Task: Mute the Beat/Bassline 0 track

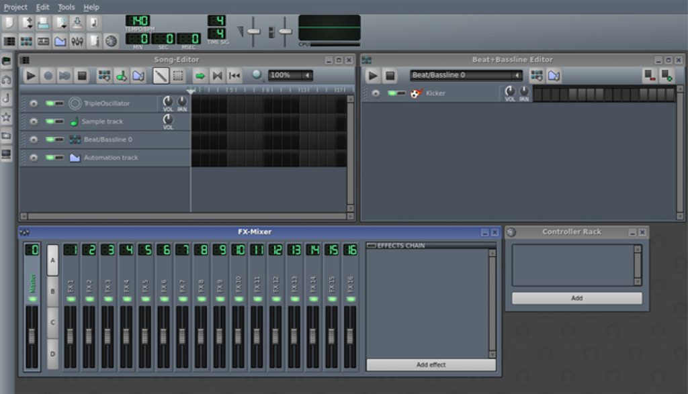Action: click(x=50, y=140)
